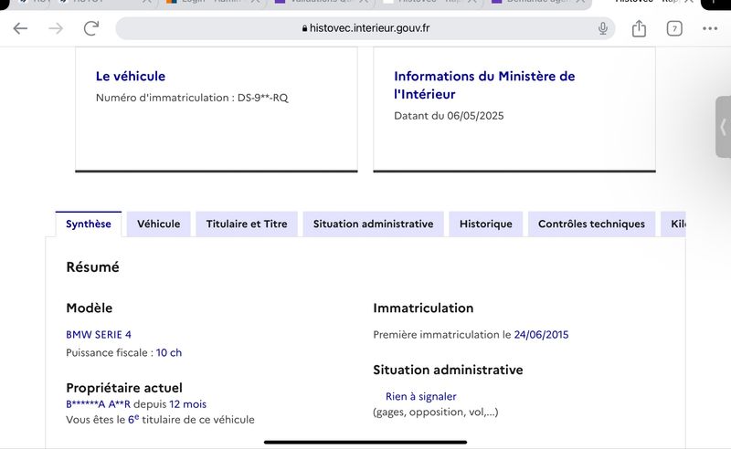The width and height of the screenshot is (731, 449).
Task: Click the 'Le véhicule' card title
Action: tap(131, 77)
